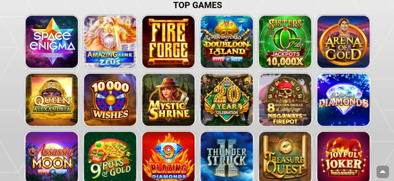394x181 pixels.
Task: Choose Queen of Alexandria slot
Action: 52,99
